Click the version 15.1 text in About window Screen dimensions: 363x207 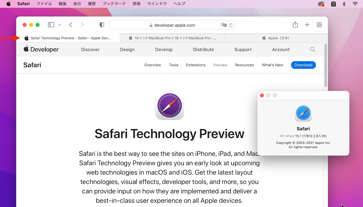303,136
